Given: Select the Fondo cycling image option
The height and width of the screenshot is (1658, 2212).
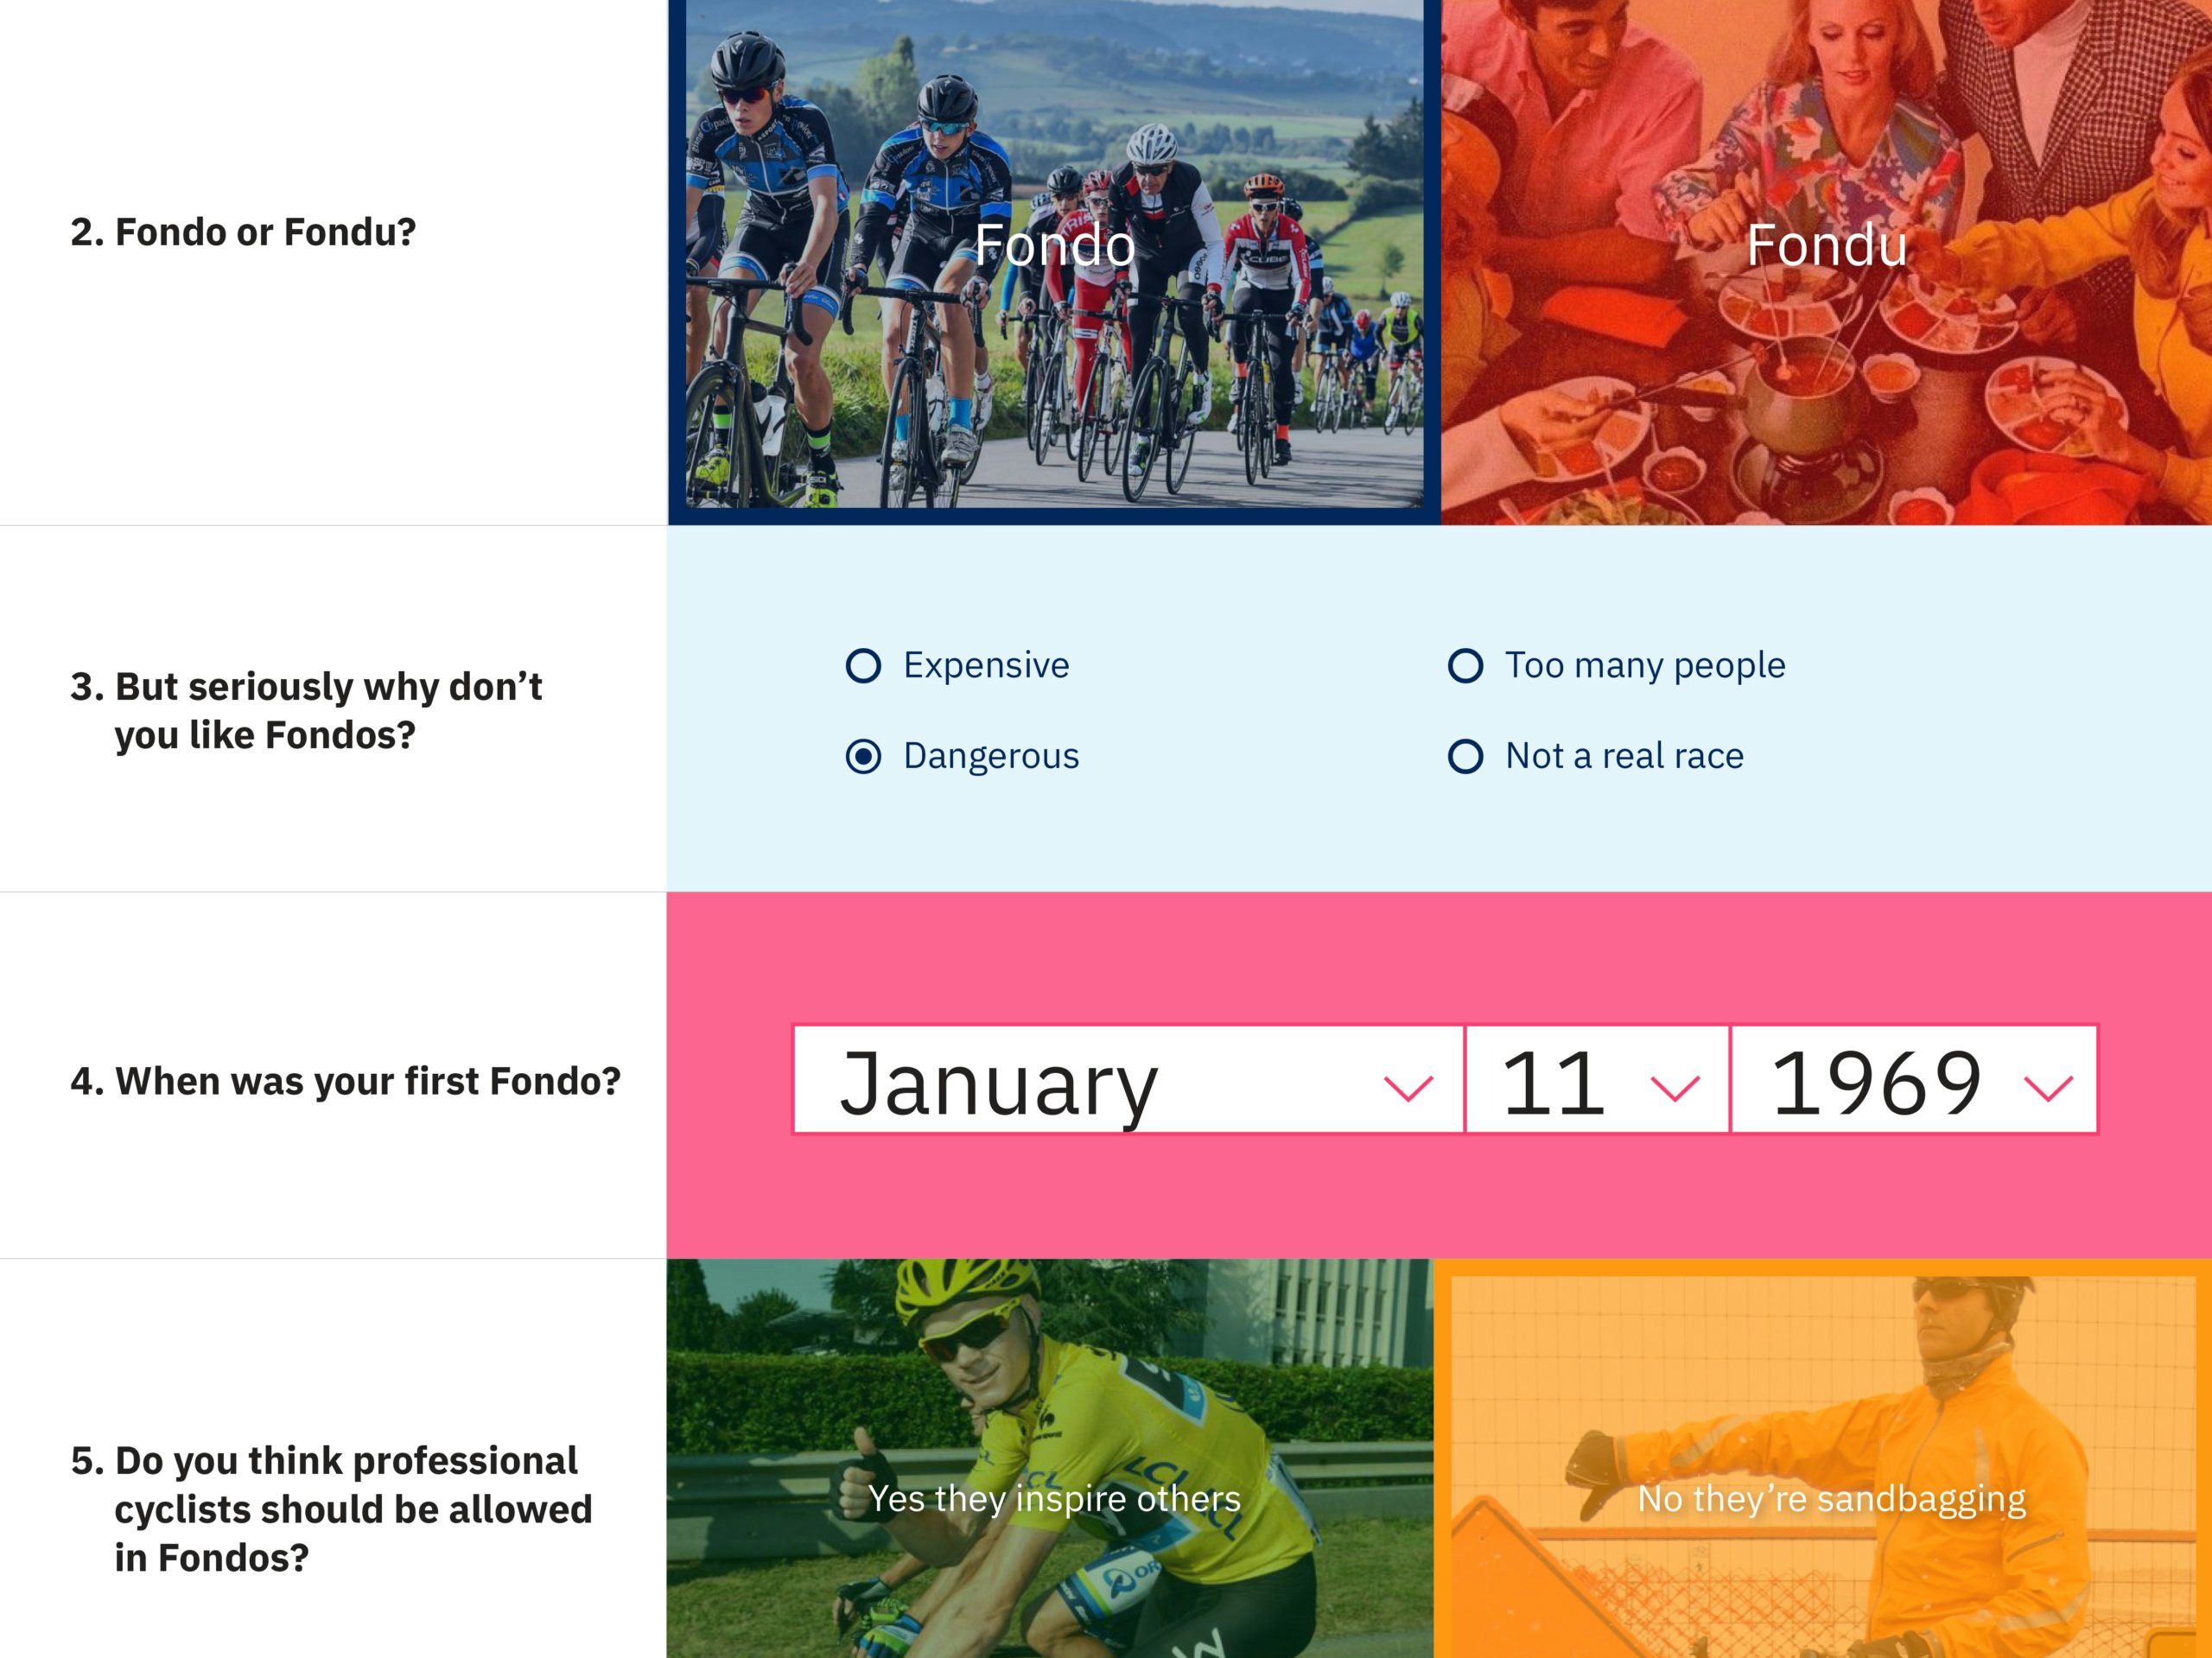Looking at the screenshot, I should click(x=1054, y=260).
